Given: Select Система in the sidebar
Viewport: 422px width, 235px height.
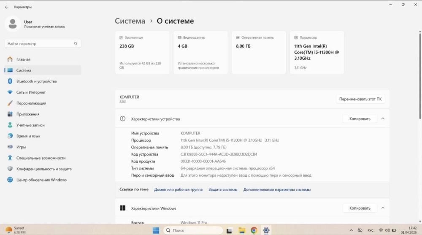Looking at the screenshot, I should pos(43,70).
